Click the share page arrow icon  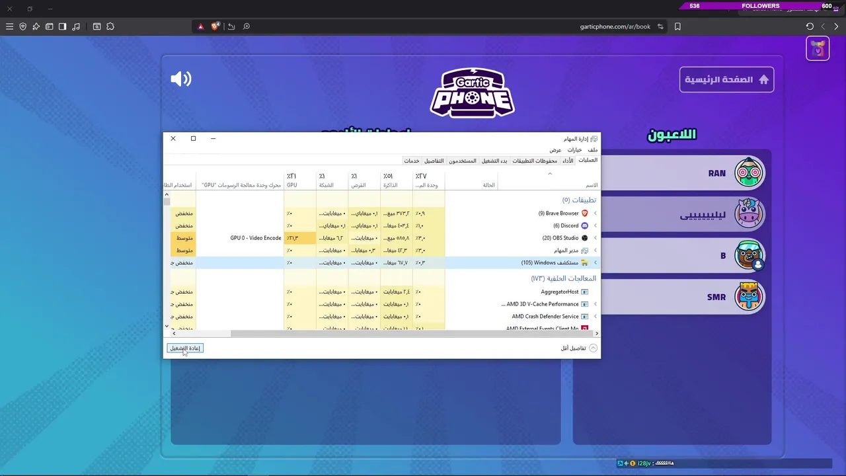[231, 26]
